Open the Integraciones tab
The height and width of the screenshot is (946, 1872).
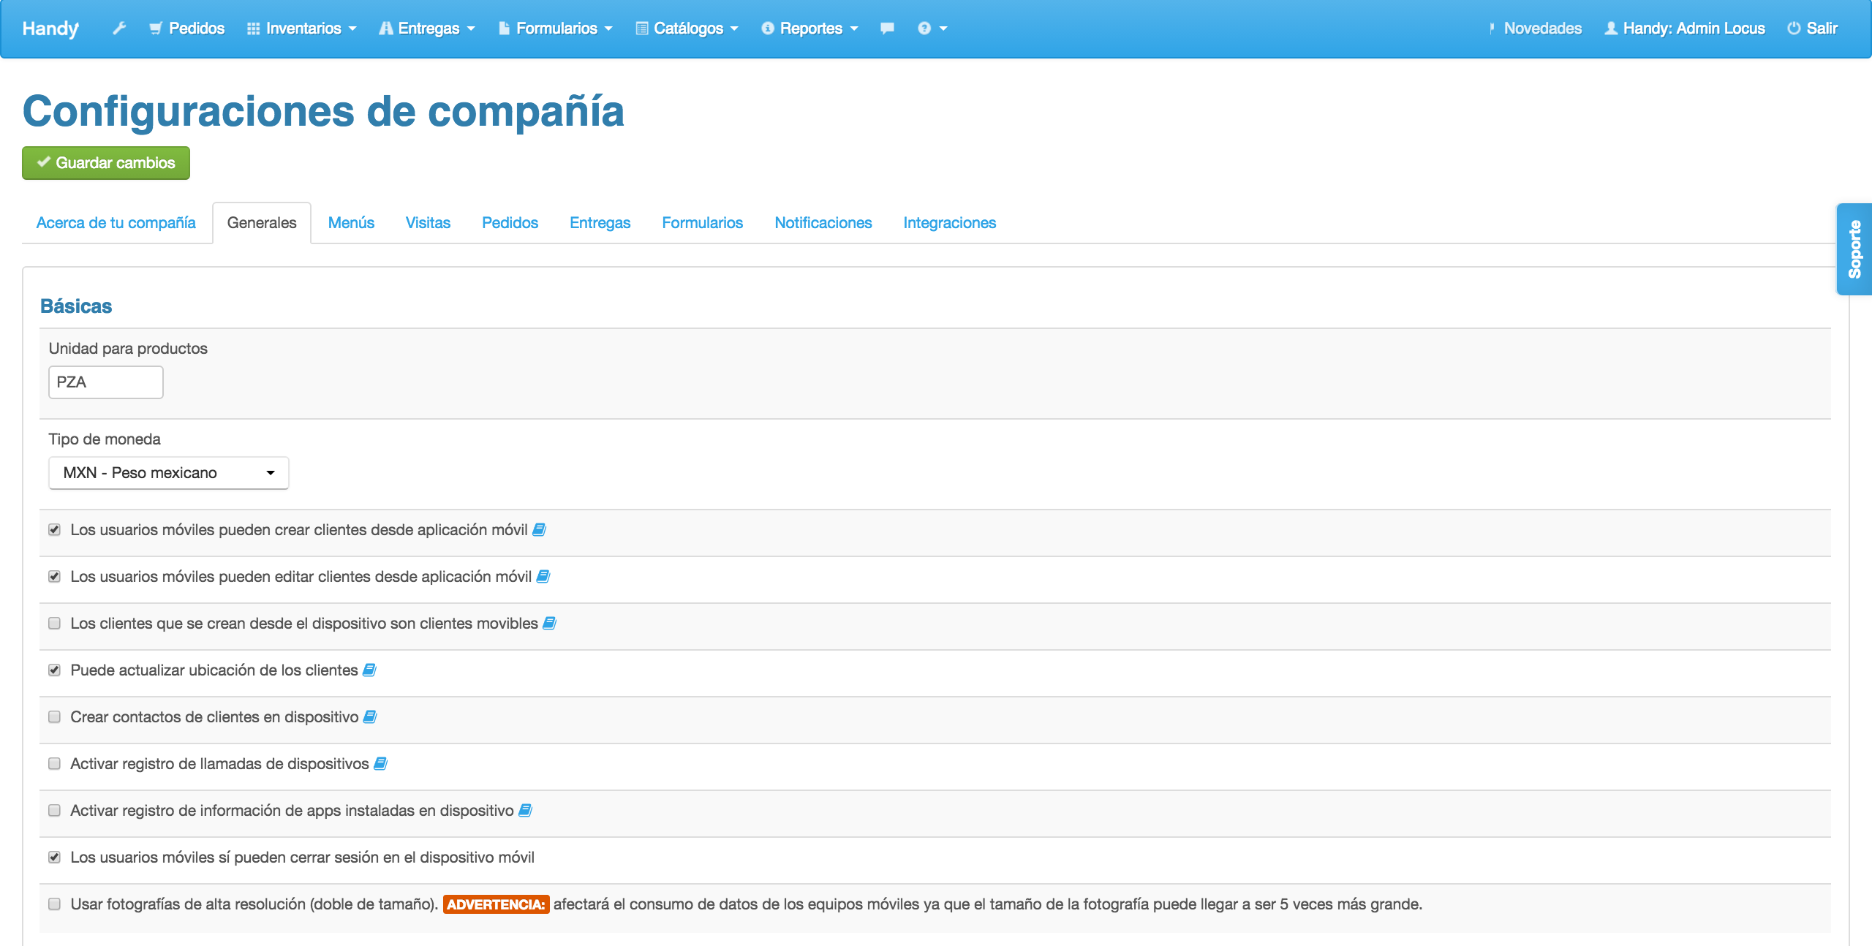point(949,223)
